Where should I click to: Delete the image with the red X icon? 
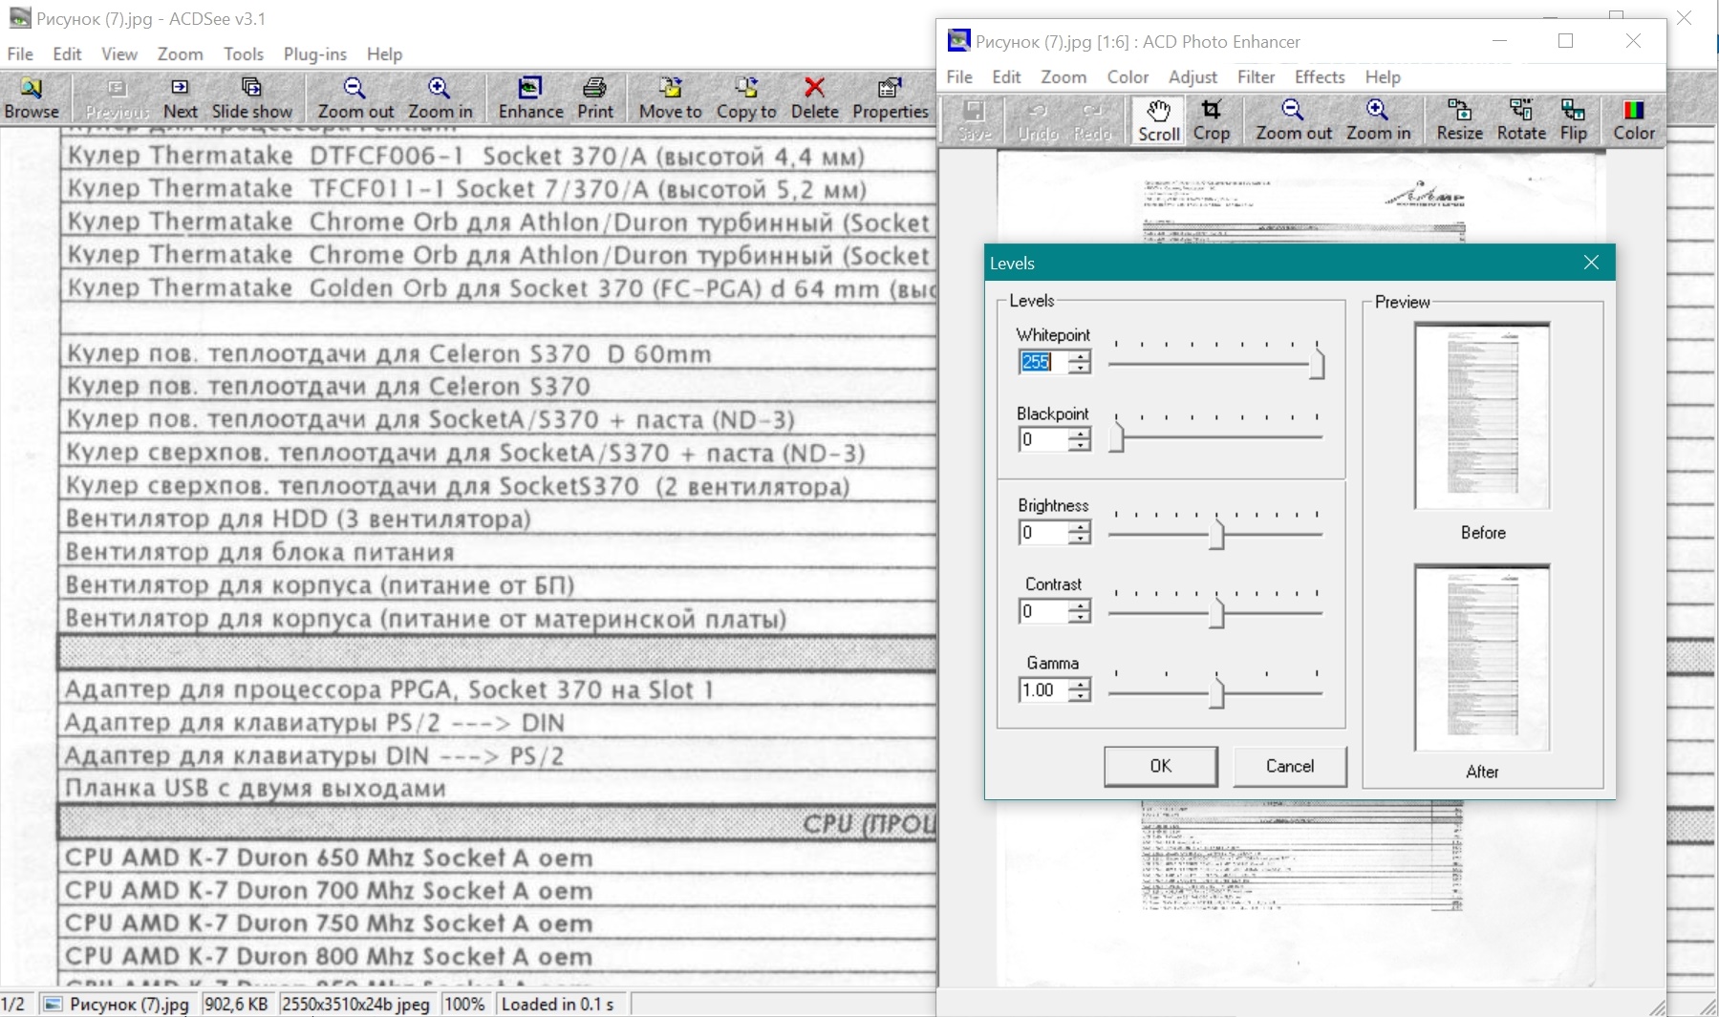coord(814,98)
